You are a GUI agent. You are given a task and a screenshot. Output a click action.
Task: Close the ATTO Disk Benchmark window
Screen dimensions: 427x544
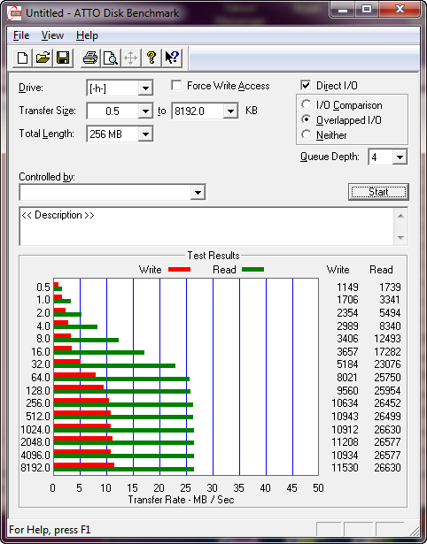(x=400, y=10)
